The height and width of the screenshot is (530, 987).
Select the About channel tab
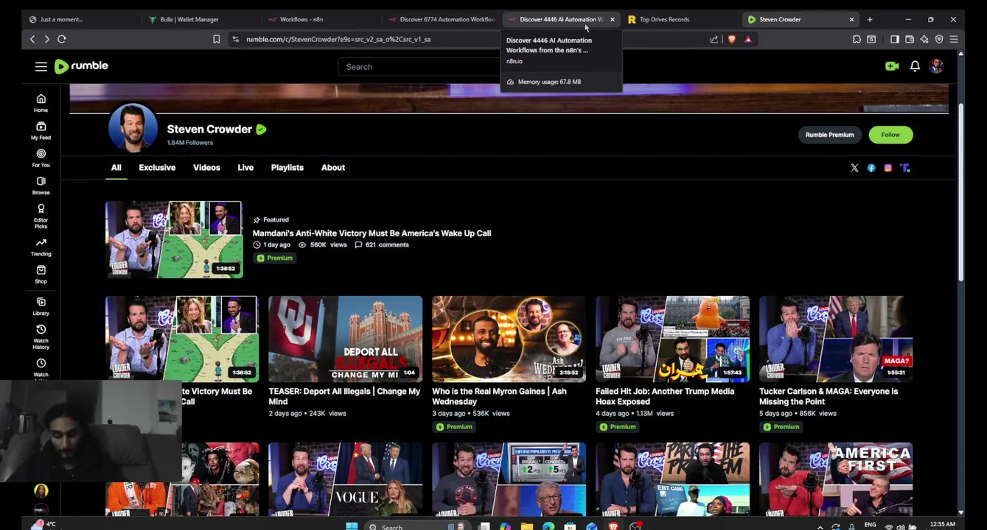tap(333, 168)
